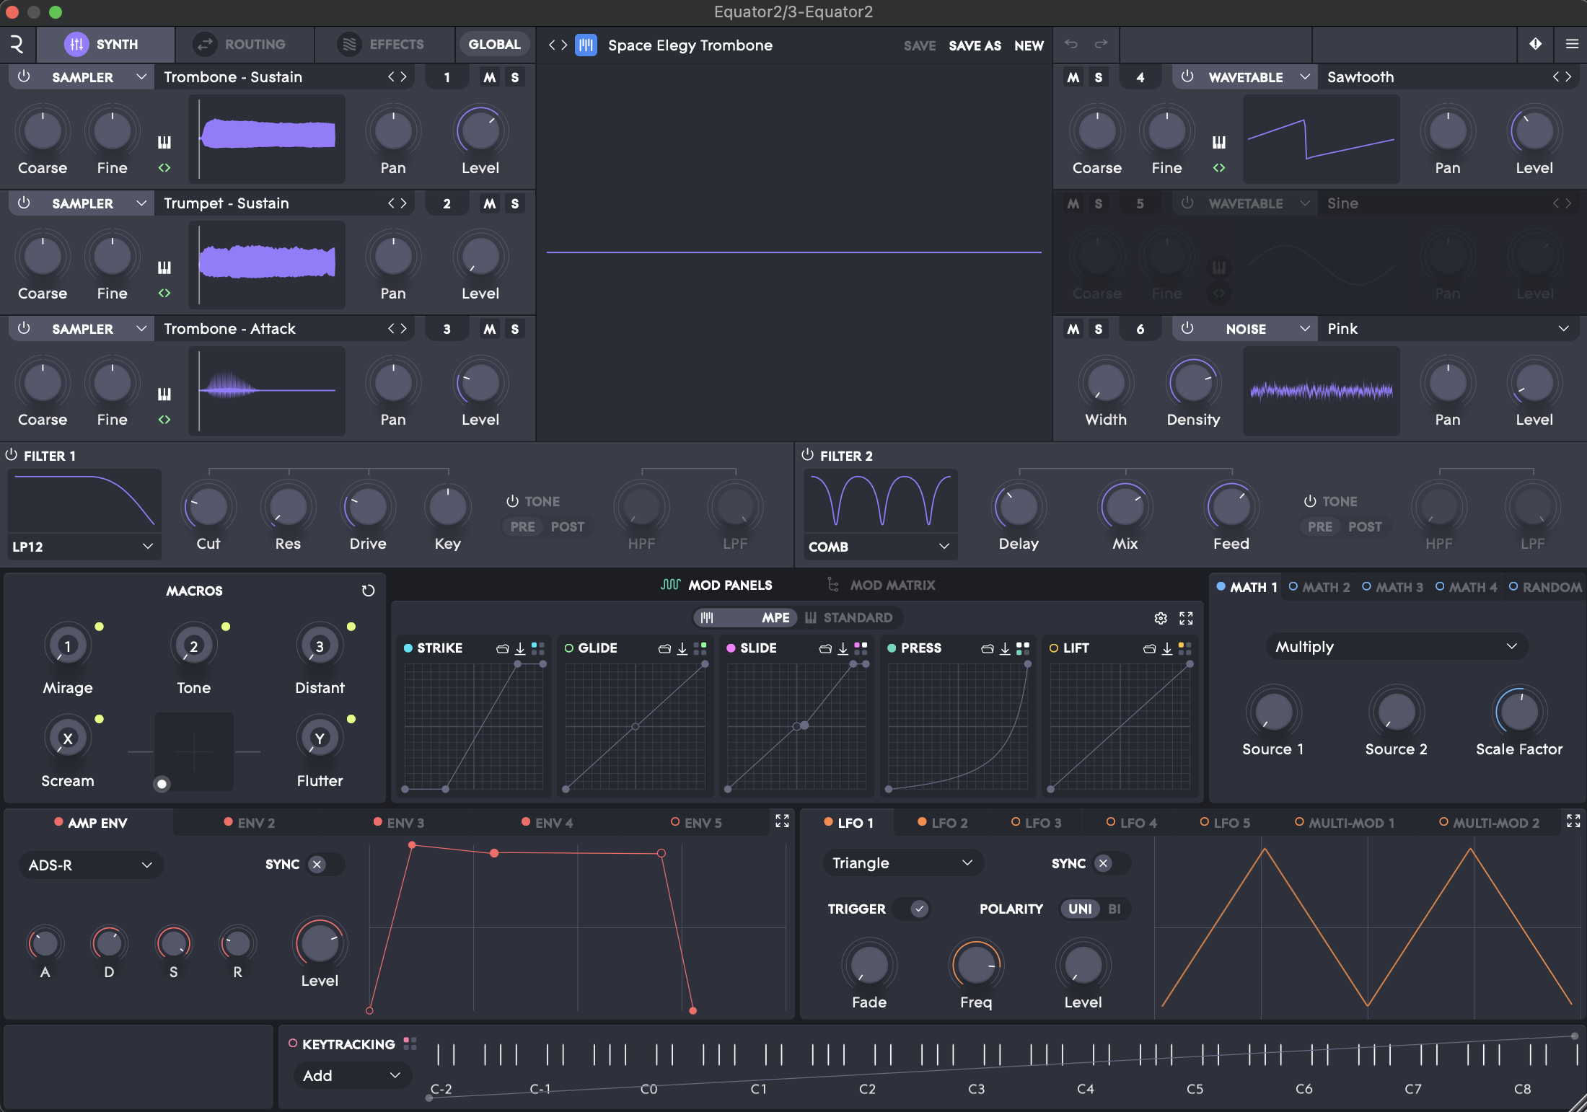Click sample browse arrows for Trombone - Attack
1587x1112 pixels.
coord(397,329)
